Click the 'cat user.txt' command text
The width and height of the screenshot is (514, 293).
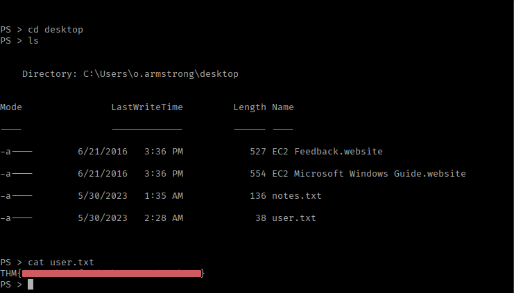pos(61,263)
